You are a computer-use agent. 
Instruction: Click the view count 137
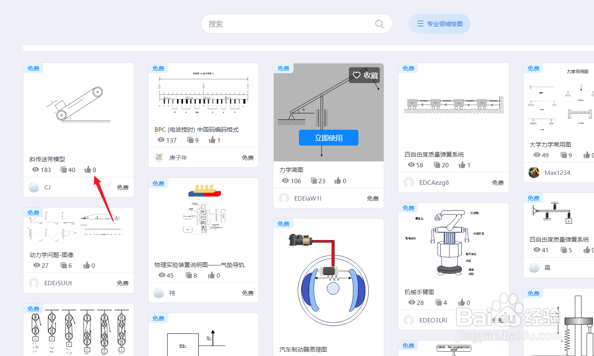171,140
